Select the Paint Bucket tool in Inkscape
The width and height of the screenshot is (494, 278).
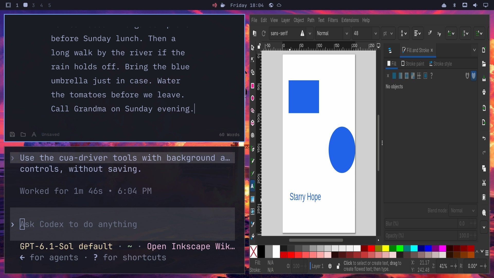pyautogui.click(x=252, y=236)
